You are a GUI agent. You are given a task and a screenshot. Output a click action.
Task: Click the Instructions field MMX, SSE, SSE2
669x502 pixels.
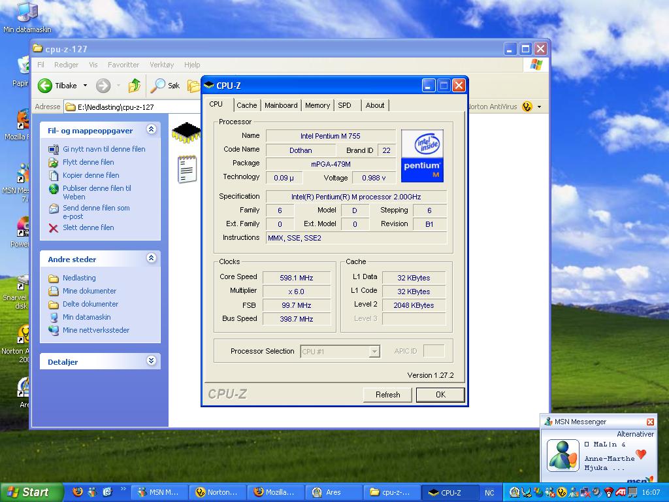coord(356,238)
